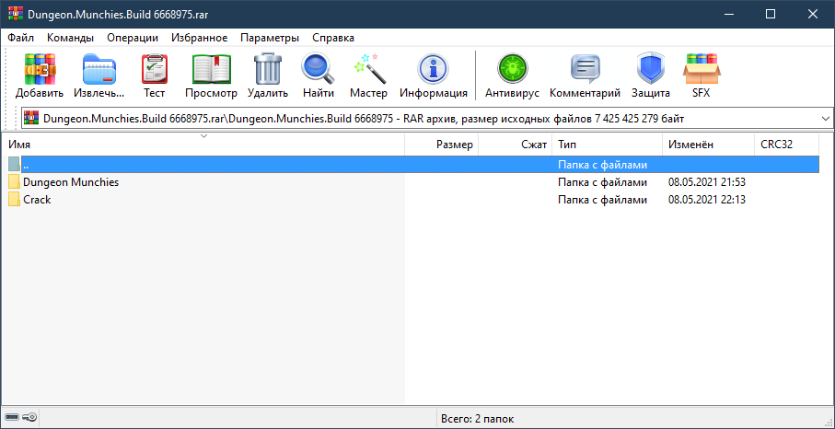Select the Dungeon Munchies row name

[71, 182]
